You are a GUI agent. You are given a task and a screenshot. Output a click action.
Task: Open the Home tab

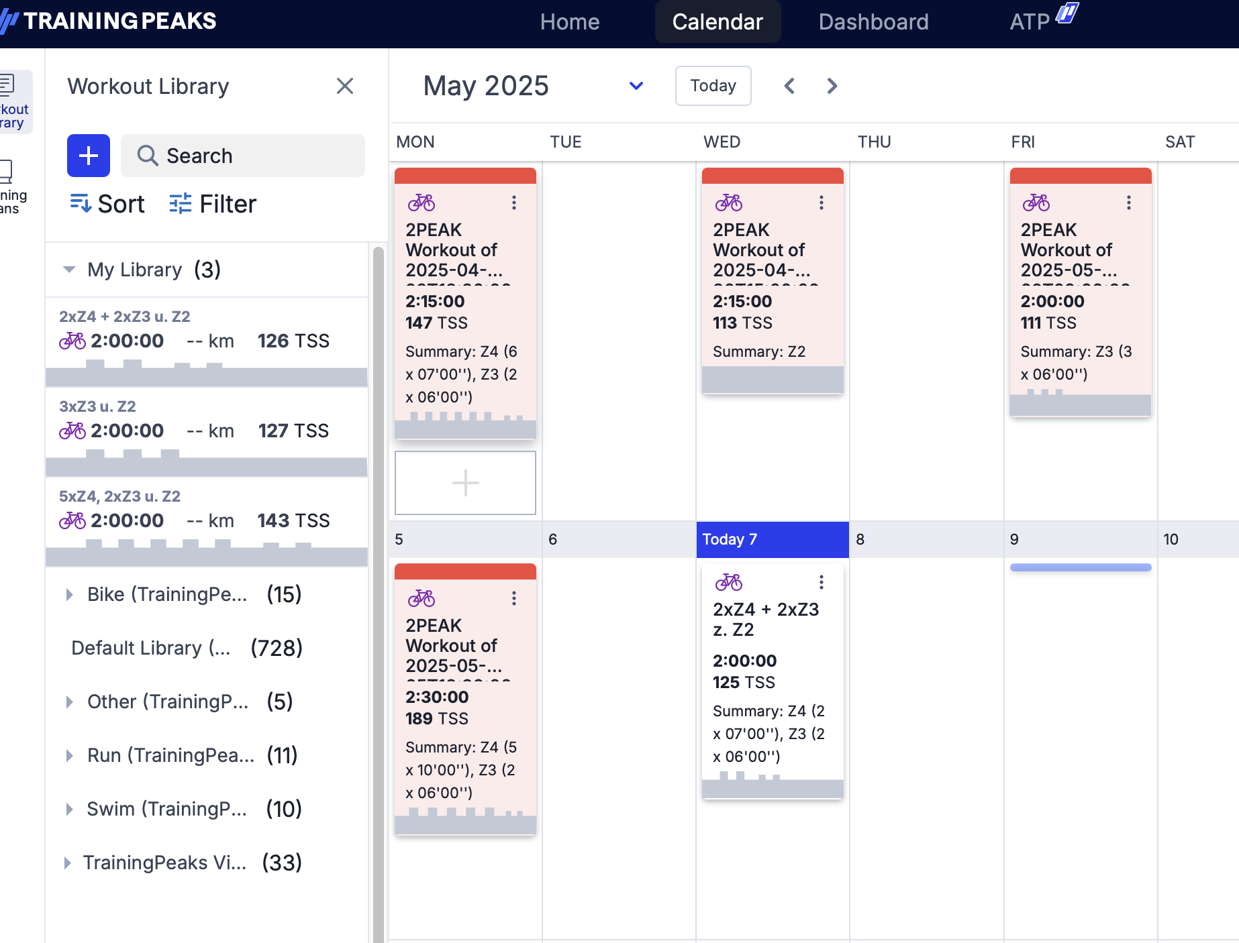click(569, 22)
